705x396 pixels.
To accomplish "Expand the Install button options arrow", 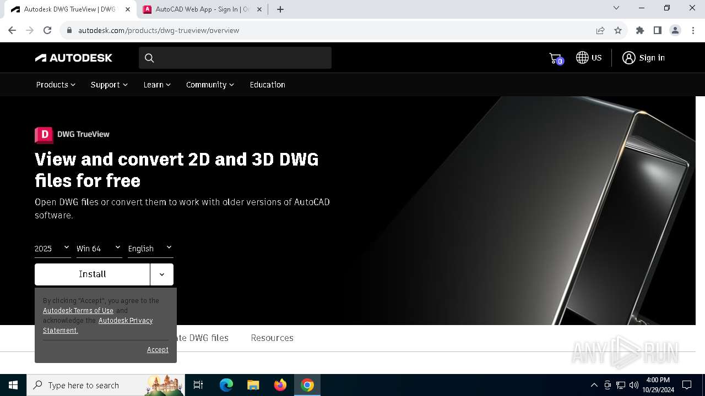I will pyautogui.click(x=162, y=274).
